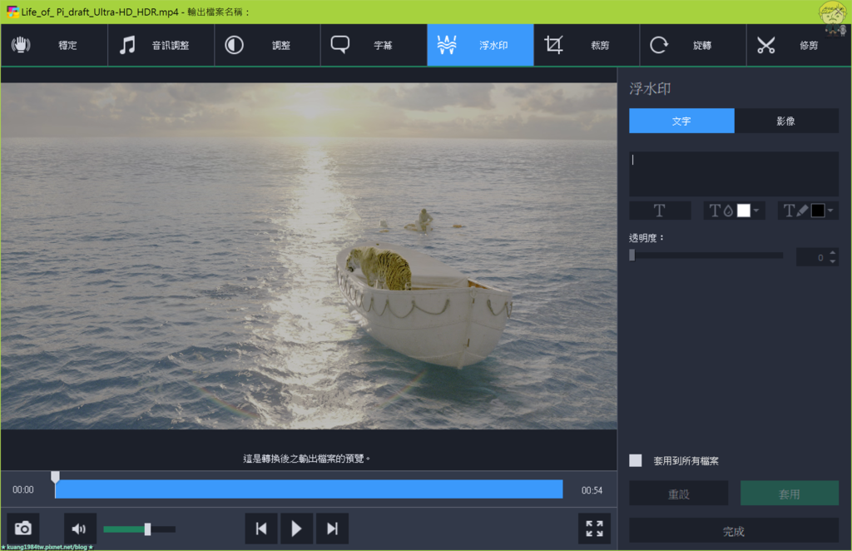This screenshot has height=551, width=852.
Task: Click the app icon in title bar
Action: [12, 12]
